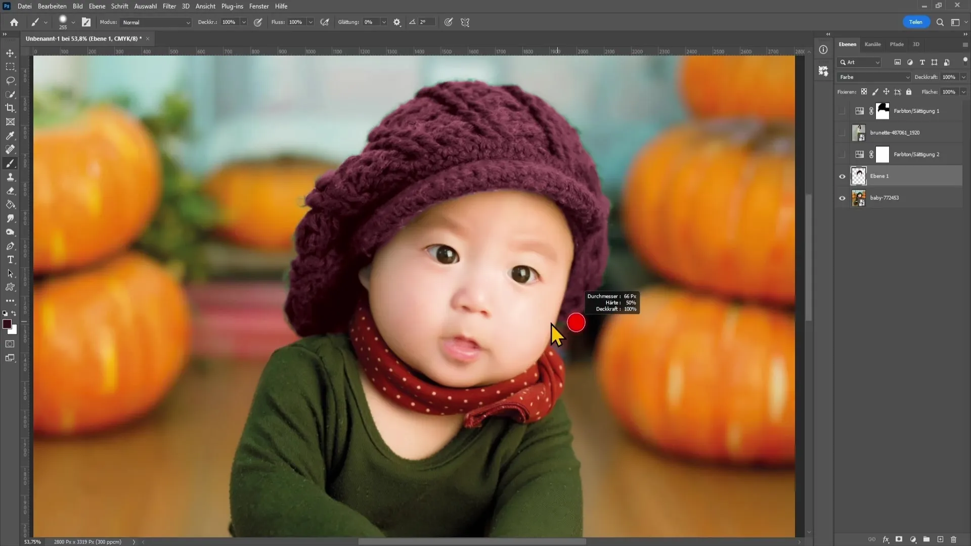Delete layer trash icon
Screen dimensions: 971x546
954,539
